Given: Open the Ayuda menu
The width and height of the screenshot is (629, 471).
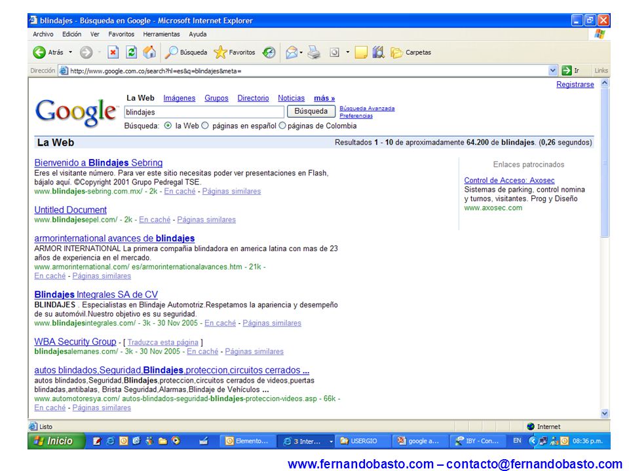Looking at the screenshot, I should click(x=198, y=35).
